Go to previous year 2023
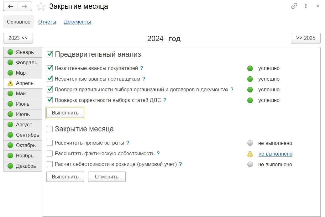Image resolution: width=325 pixels, height=217 pixels. [18, 38]
